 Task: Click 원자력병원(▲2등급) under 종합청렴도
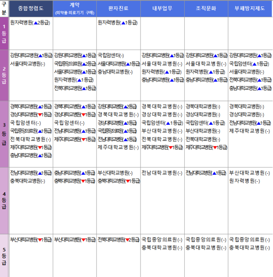(30, 23)
